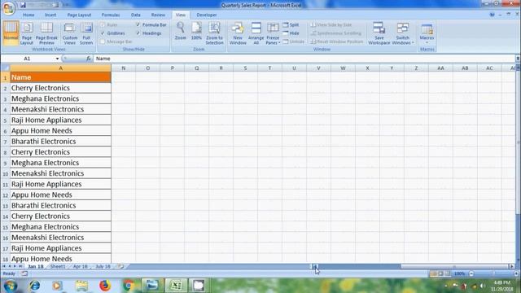This screenshot has width=521, height=293.
Task: Click the zoom slider in status bar
Action: tap(494, 273)
